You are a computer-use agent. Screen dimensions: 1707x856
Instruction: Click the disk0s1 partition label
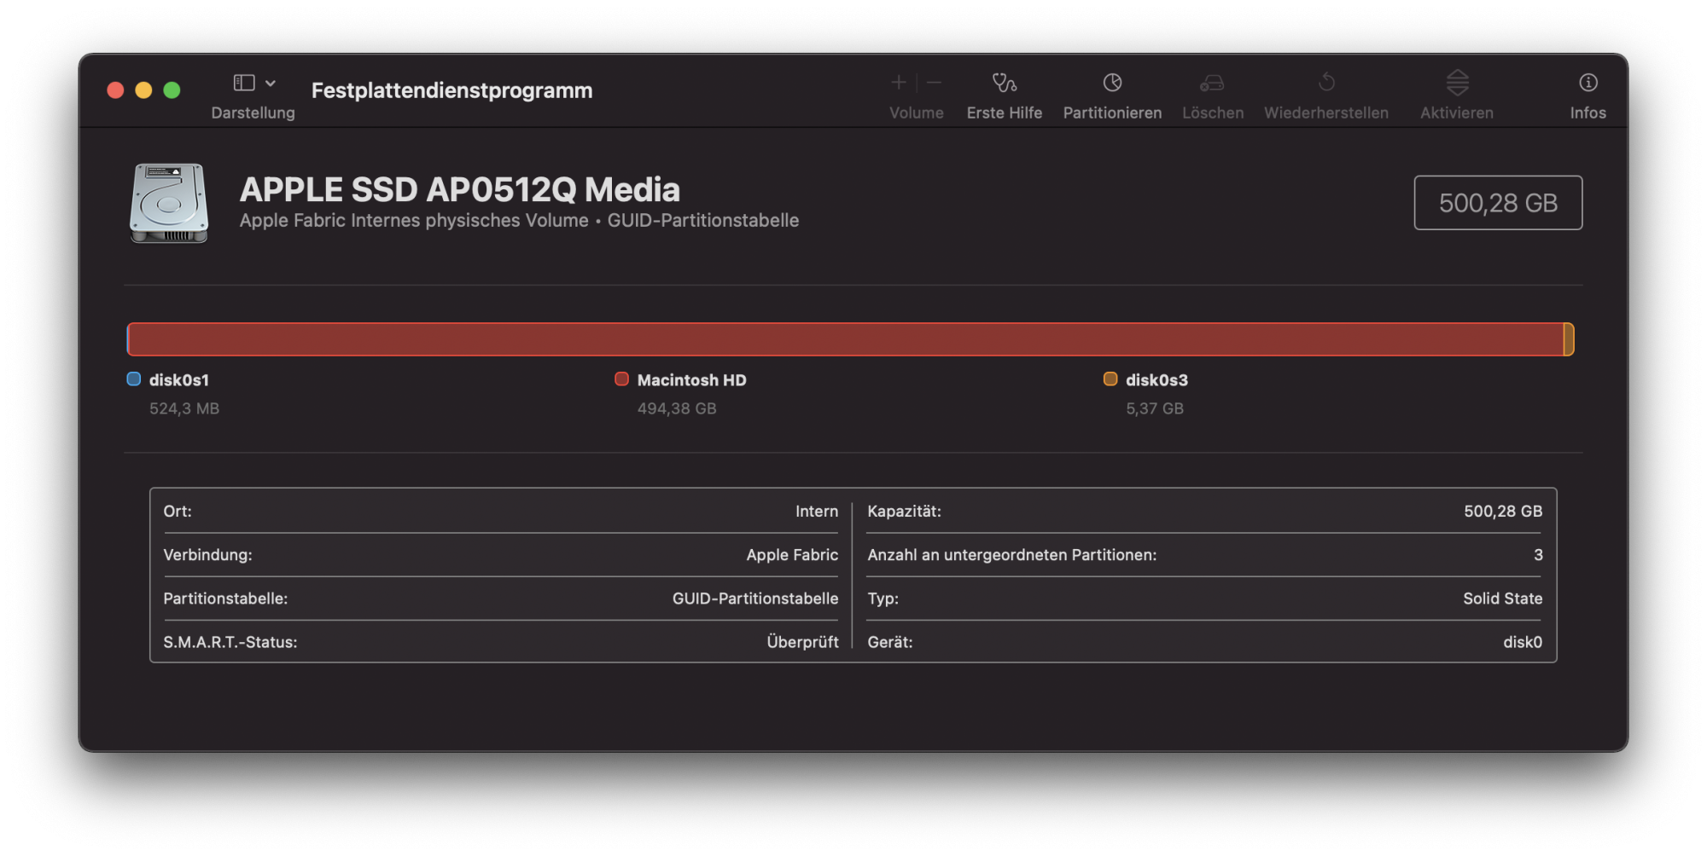point(179,380)
